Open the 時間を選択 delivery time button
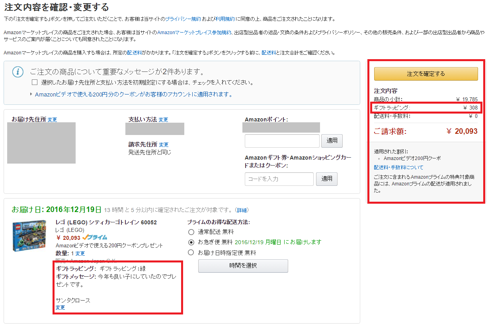The image size is (488, 324). click(x=243, y=266)
